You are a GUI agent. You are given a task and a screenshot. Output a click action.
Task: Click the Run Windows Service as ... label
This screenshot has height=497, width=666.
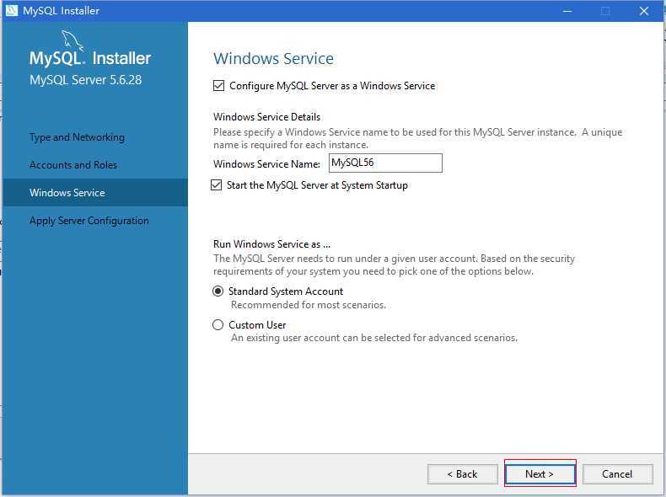click(x=271, y=244)
